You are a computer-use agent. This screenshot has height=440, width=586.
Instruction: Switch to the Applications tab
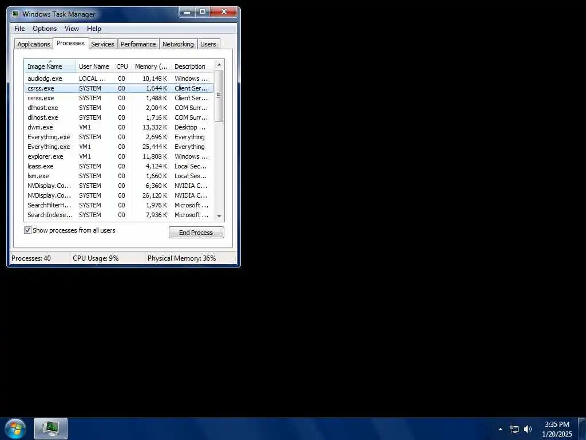pyautogui.click(x=34, y=44)
